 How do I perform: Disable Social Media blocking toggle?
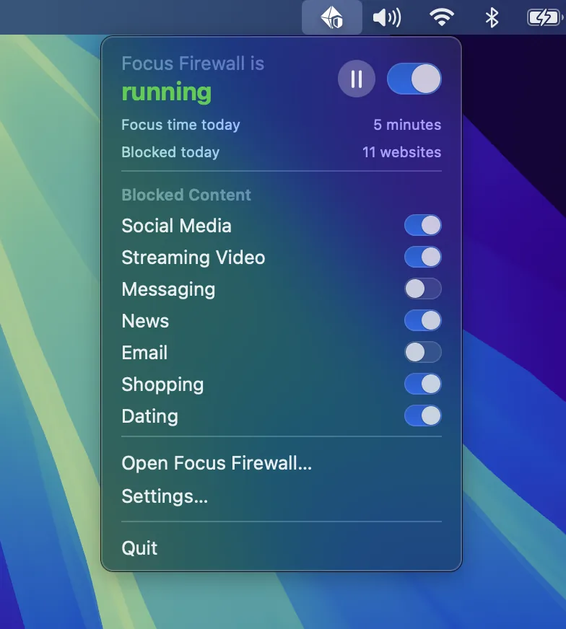[422, 225]
